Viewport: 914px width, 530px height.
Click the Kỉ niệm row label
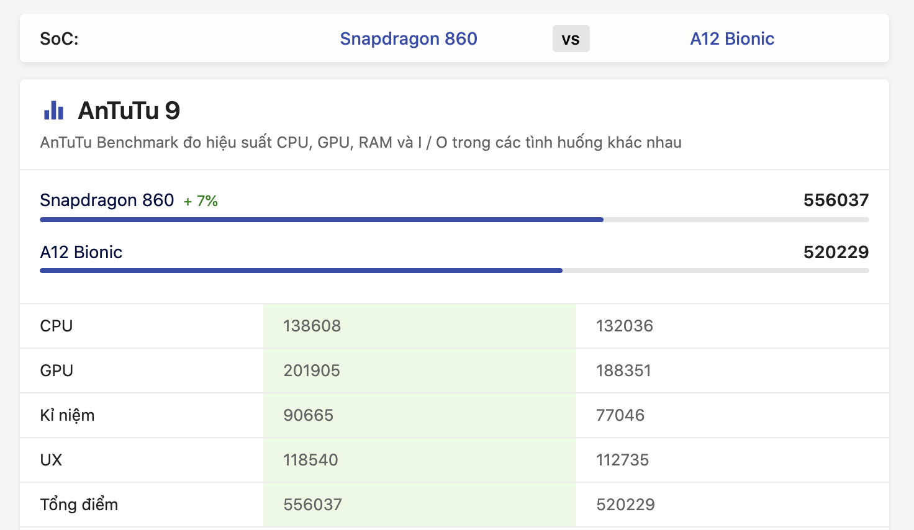click(x=67, y=415)
